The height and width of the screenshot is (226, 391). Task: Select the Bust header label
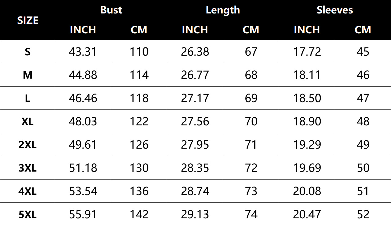pos(111,10)
